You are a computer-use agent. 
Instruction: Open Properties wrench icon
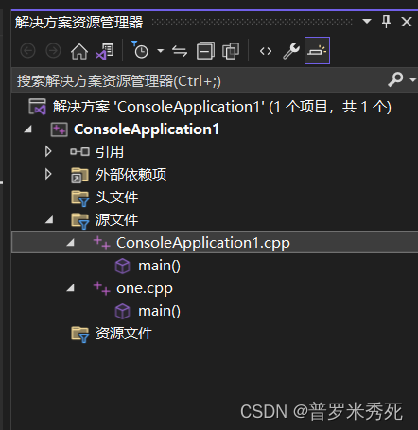point(290,51)
